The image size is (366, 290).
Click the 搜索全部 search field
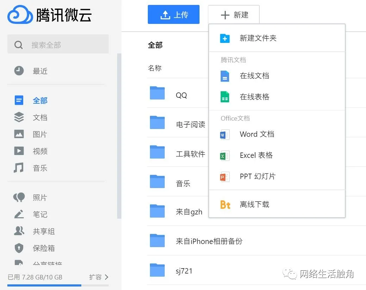click(x=58, y=45)
